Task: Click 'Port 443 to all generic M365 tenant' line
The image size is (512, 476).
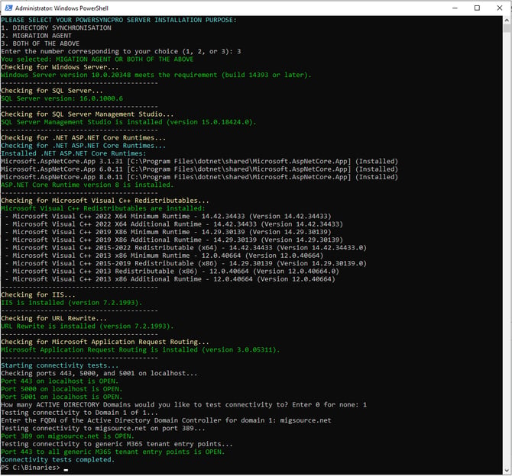Action: [112, 452]
